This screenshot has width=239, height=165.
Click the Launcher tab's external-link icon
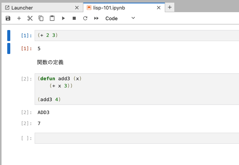(7, 8)
